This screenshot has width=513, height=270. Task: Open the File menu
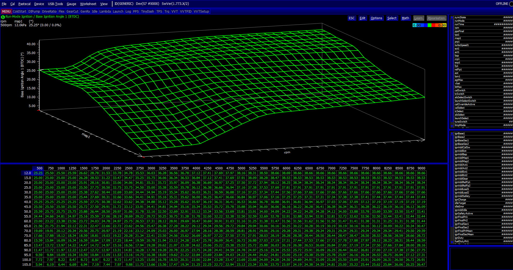pos(4,4)
